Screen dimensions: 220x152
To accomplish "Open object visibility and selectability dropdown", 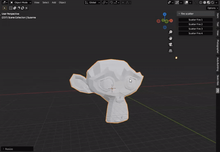I will [x=170, y=3].
